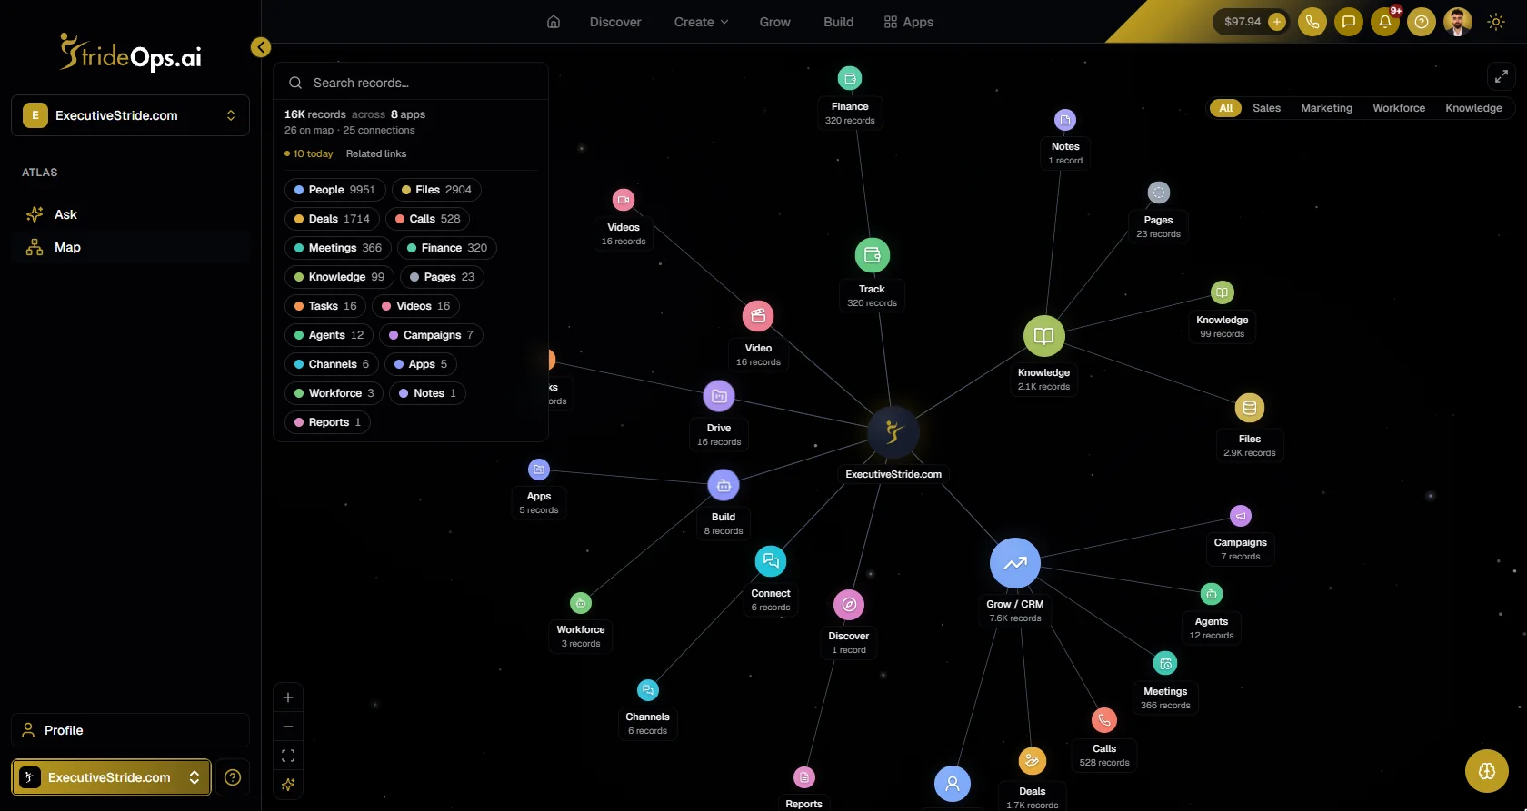1527x811 pixels.
Task: Open the Apps menu item
Action: [x=909, y=22]
